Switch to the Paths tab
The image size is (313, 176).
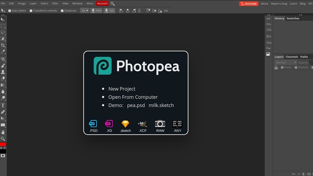[304, 57]
